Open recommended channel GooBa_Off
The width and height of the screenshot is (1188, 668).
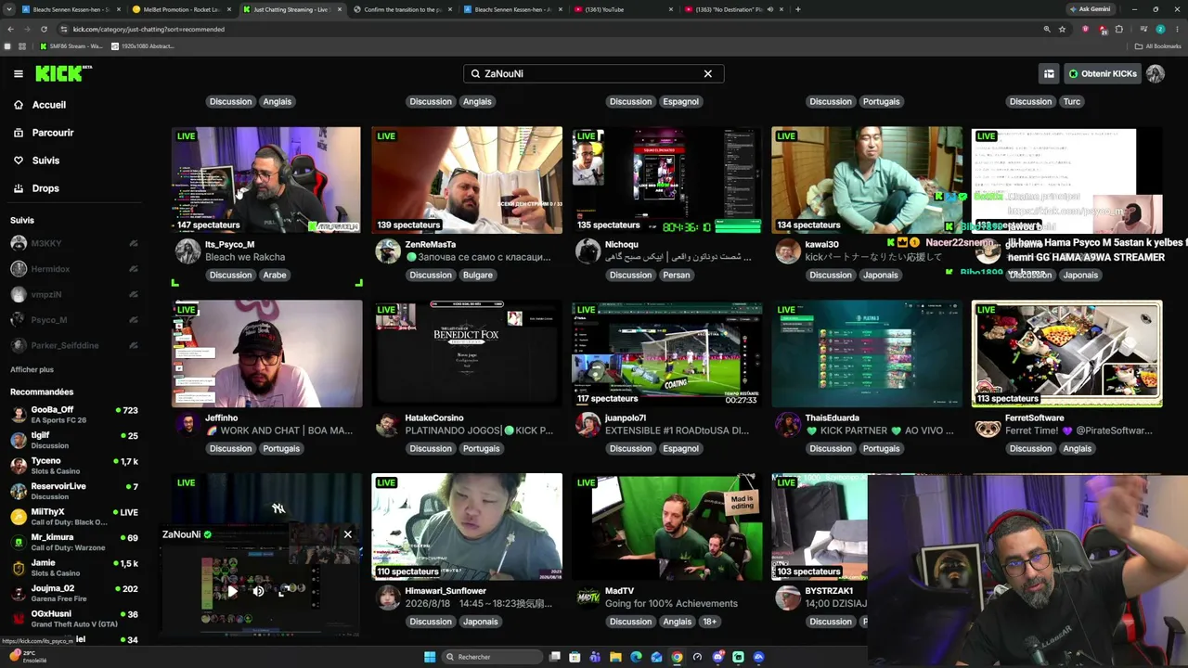[x=74, y=414]
